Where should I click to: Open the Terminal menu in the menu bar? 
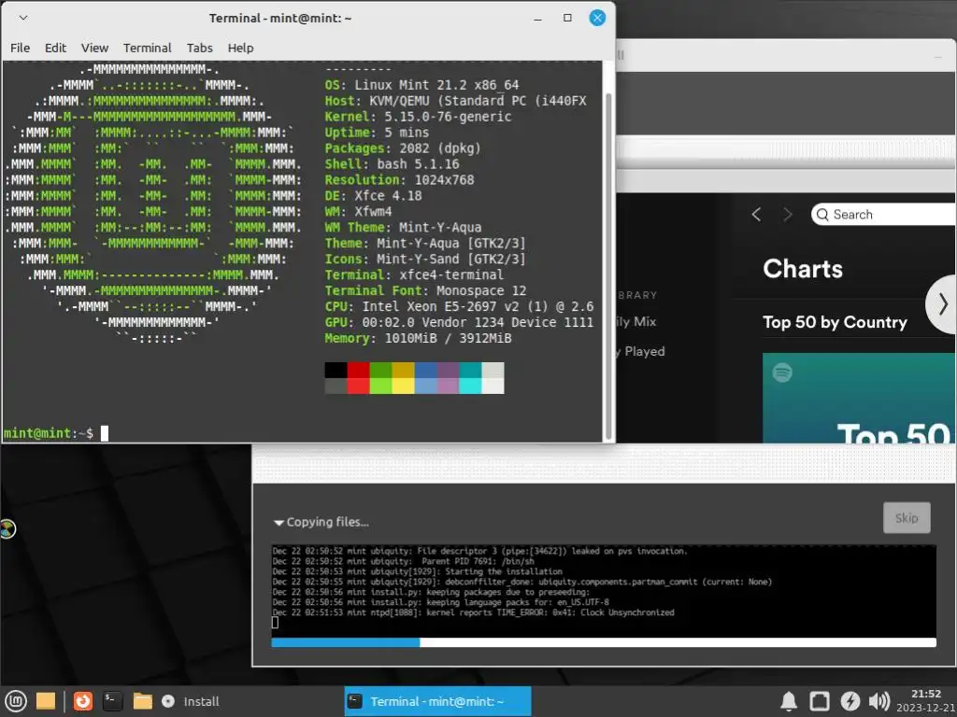[147, 48]
